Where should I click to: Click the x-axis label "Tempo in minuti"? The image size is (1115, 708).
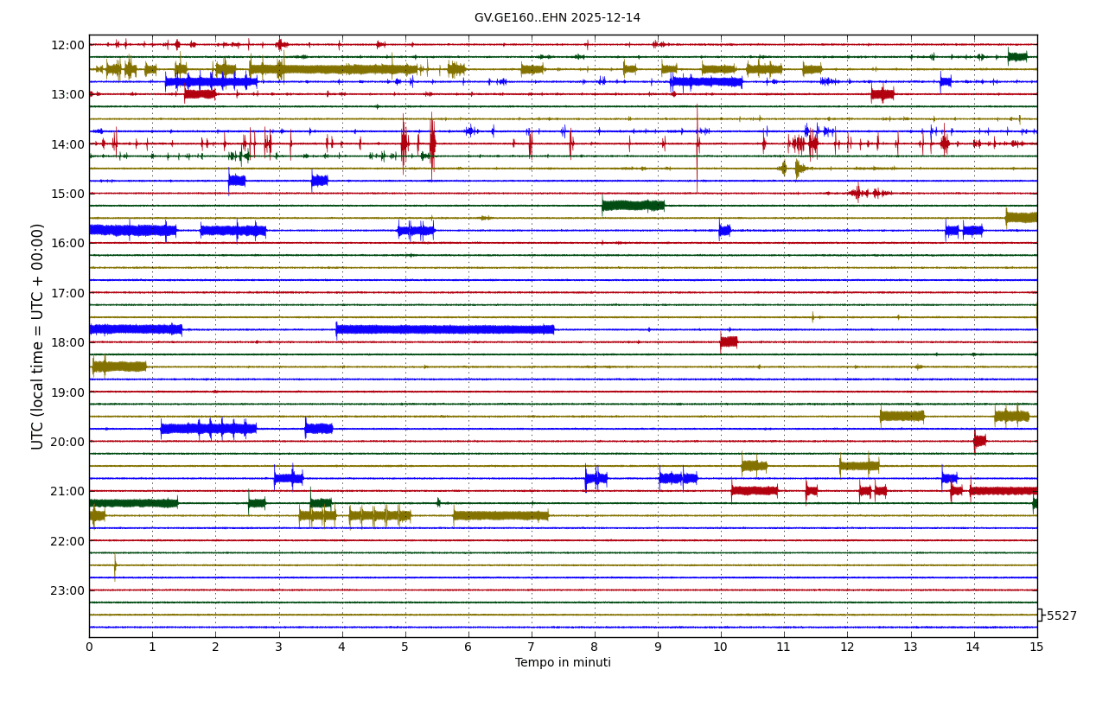click(563, 663)
